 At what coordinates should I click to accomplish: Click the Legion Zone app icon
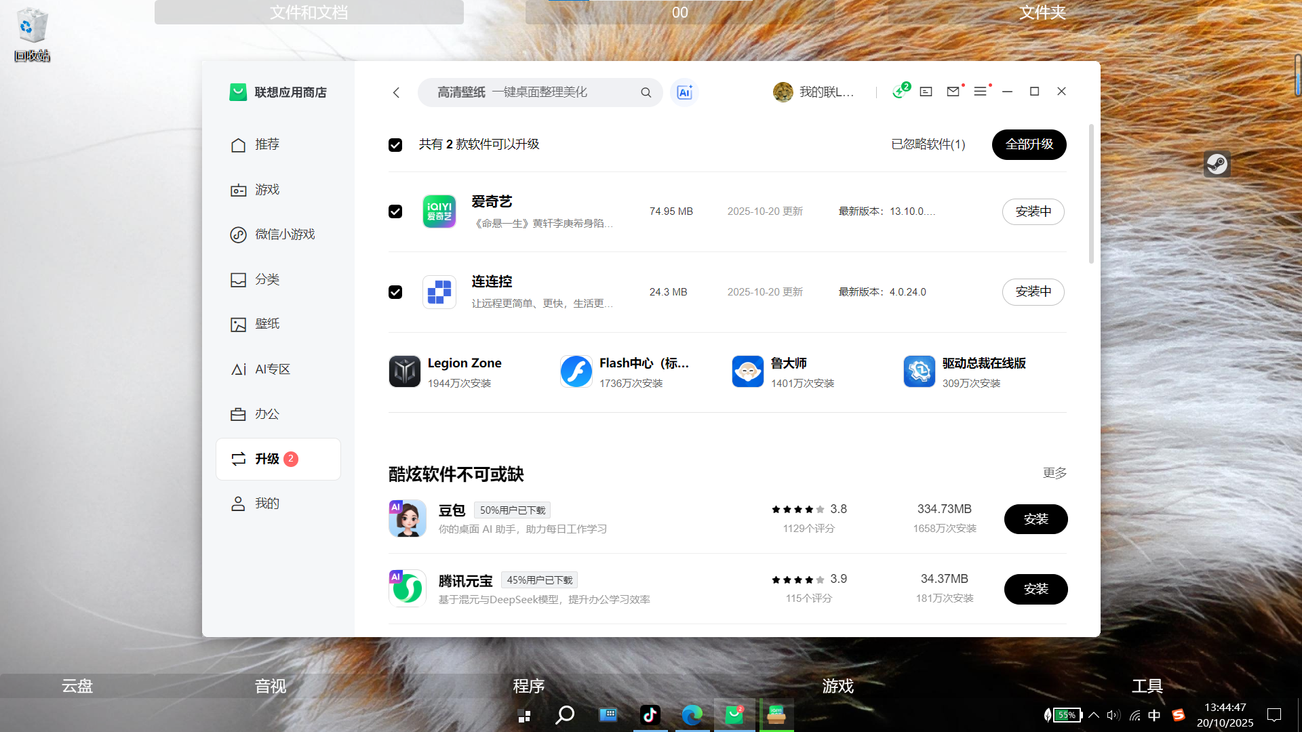(x=405, y=371)
